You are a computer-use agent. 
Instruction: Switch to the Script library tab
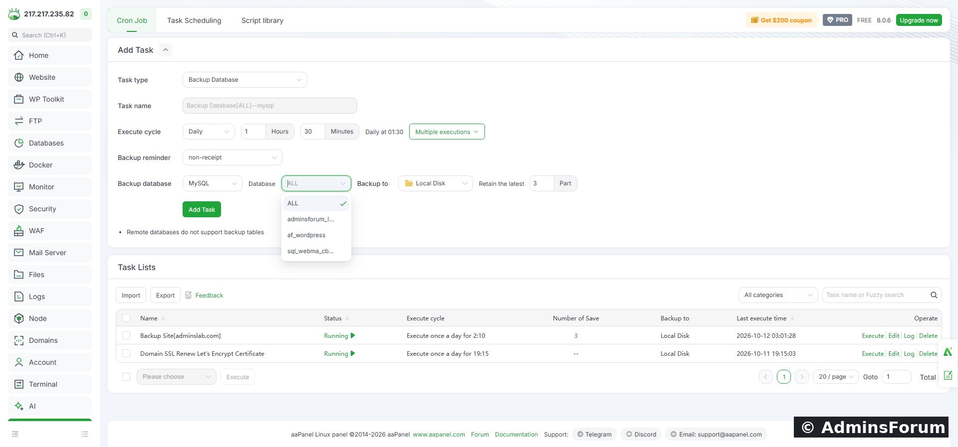point(262,20)
